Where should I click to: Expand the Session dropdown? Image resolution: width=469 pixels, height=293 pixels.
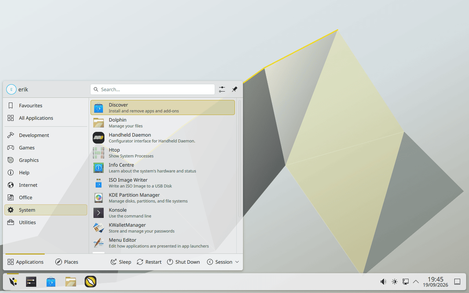[223, 262]
